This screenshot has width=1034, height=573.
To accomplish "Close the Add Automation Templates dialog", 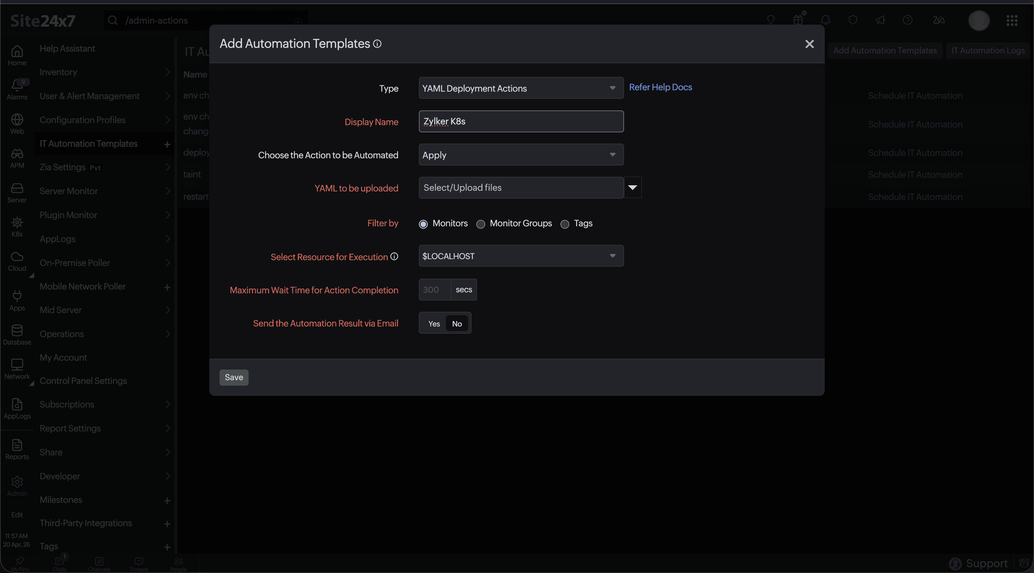I will 809,44.
